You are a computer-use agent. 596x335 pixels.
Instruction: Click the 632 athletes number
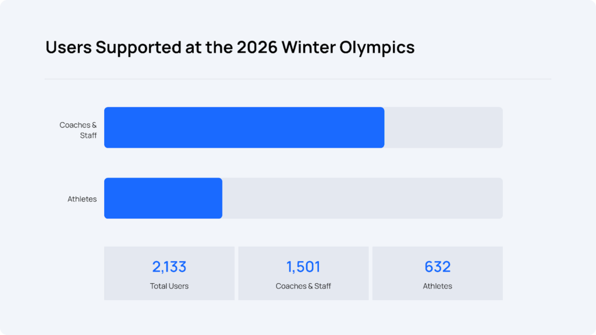click(438, 267)
